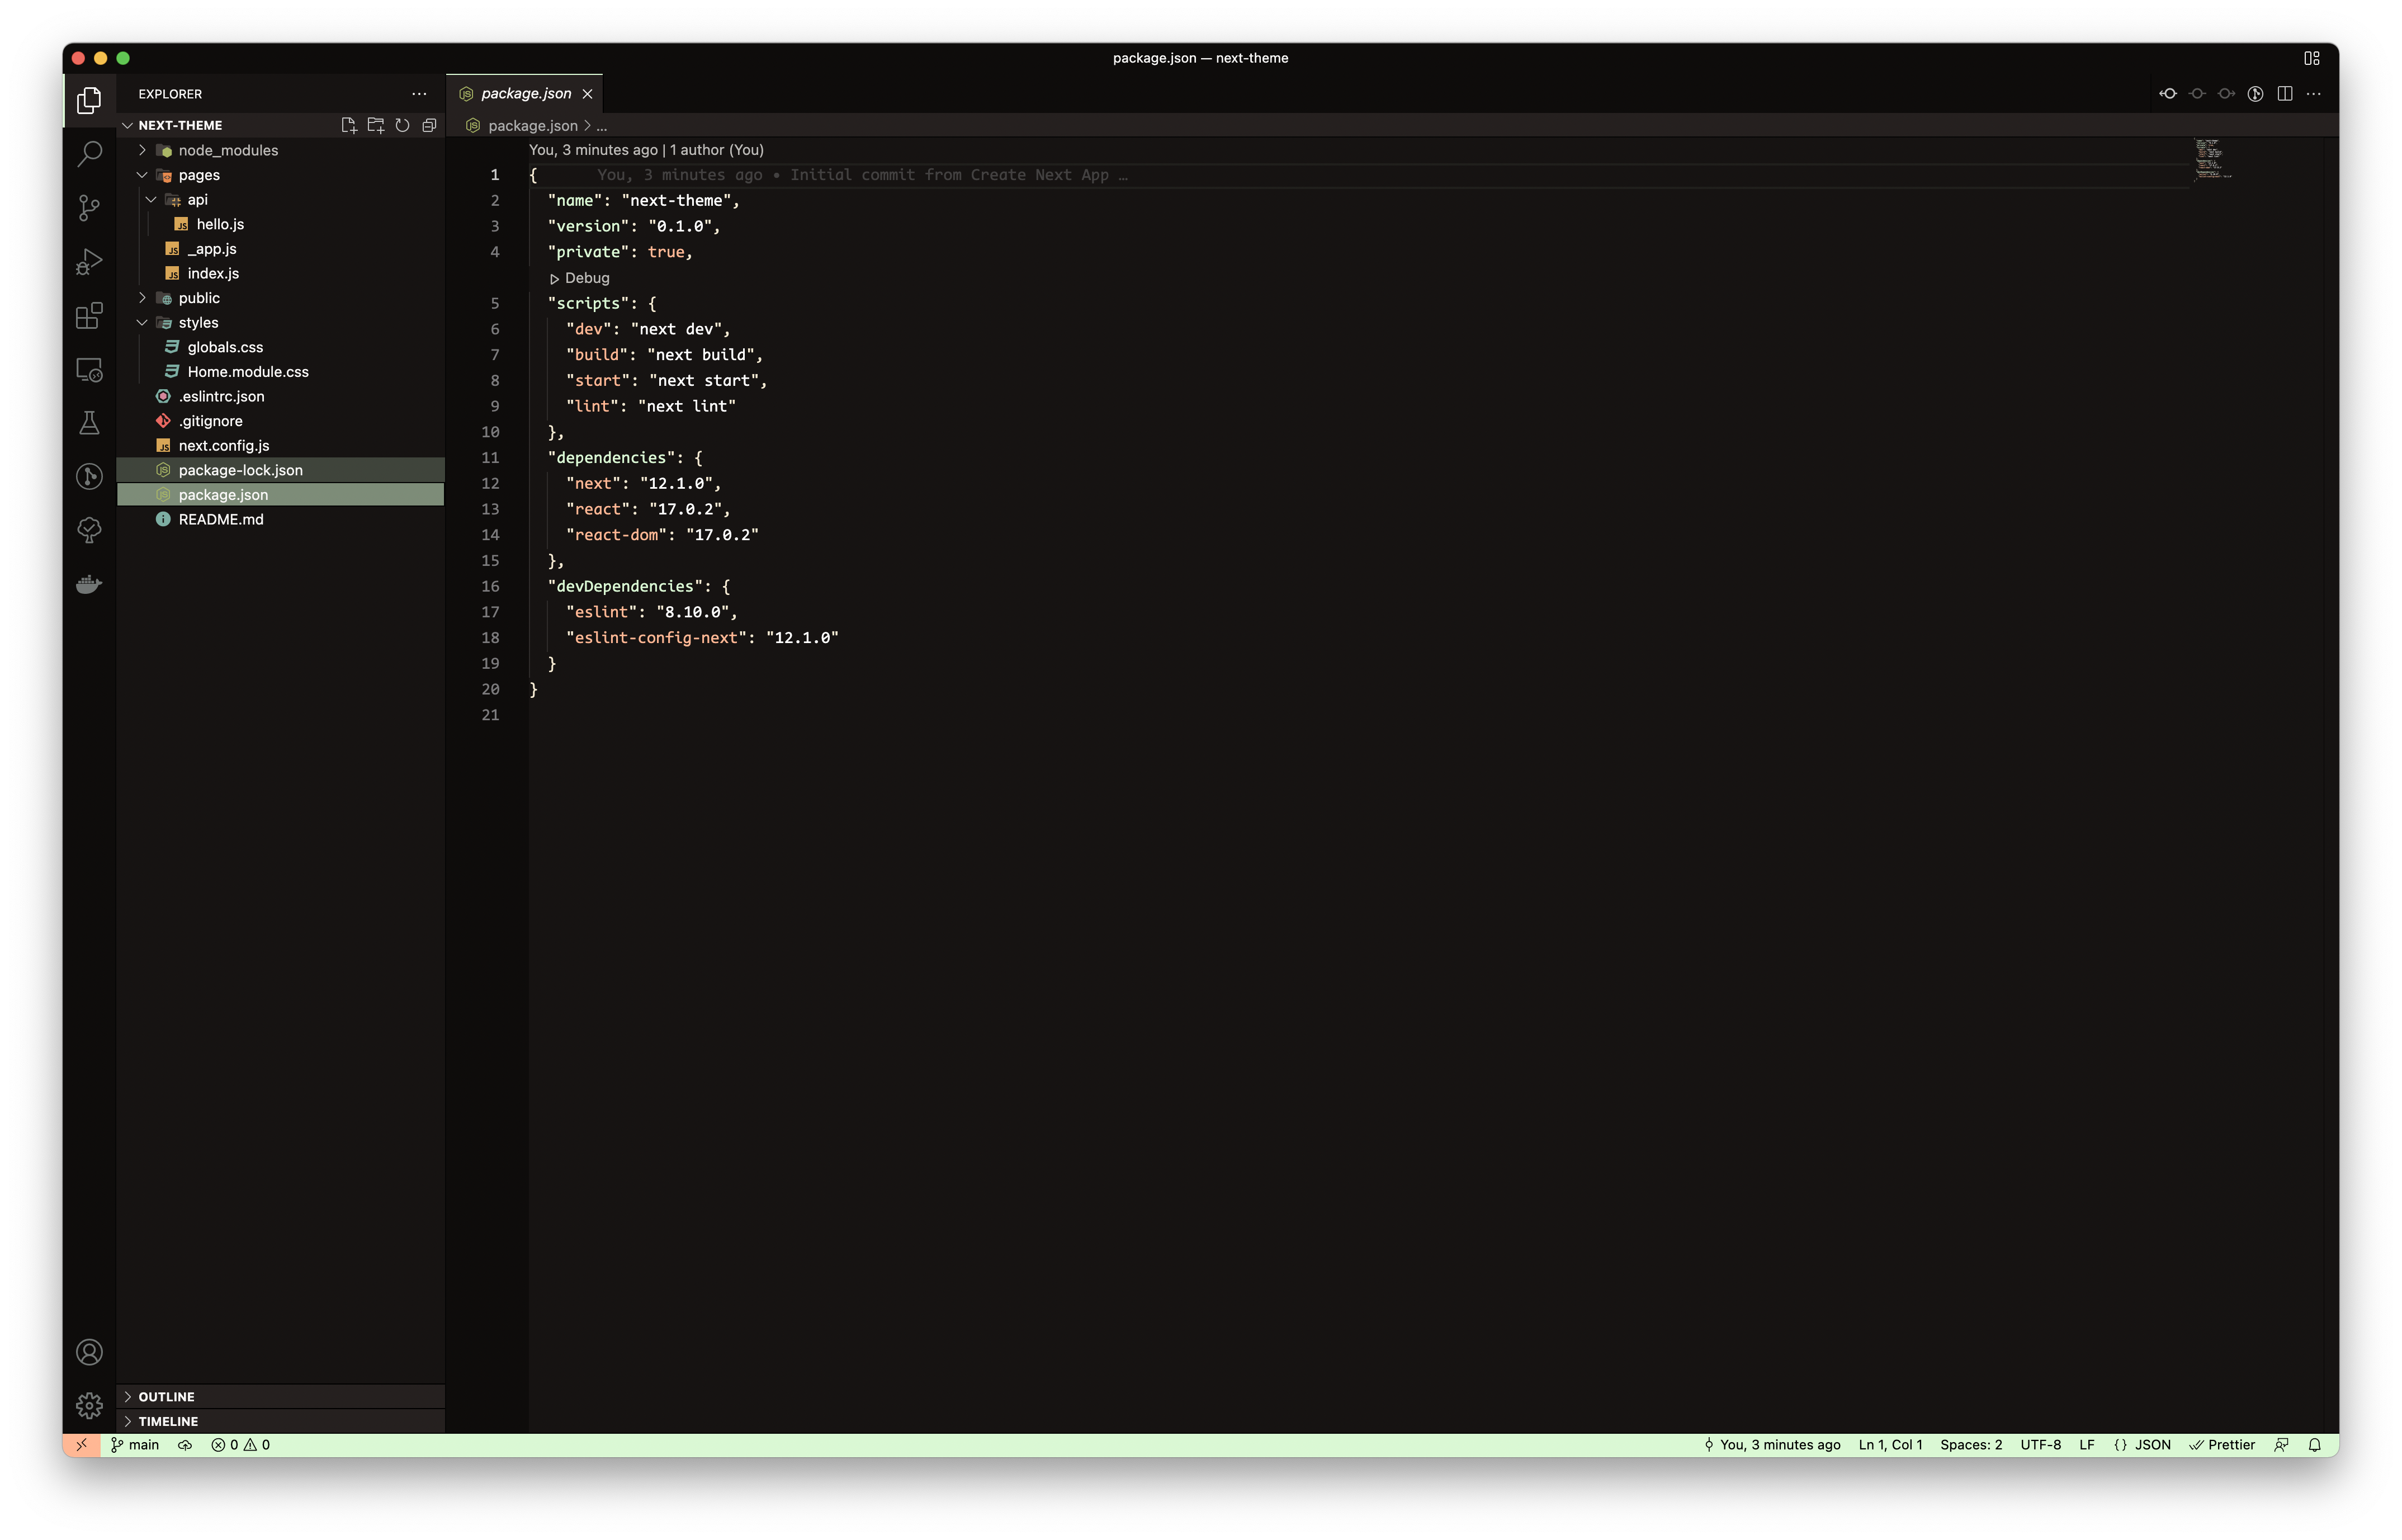Image resolution: width=2402 pixels, height=1540 pixels.
Task: Click the New File icon in explorer
Action: [x=349, y=125]
